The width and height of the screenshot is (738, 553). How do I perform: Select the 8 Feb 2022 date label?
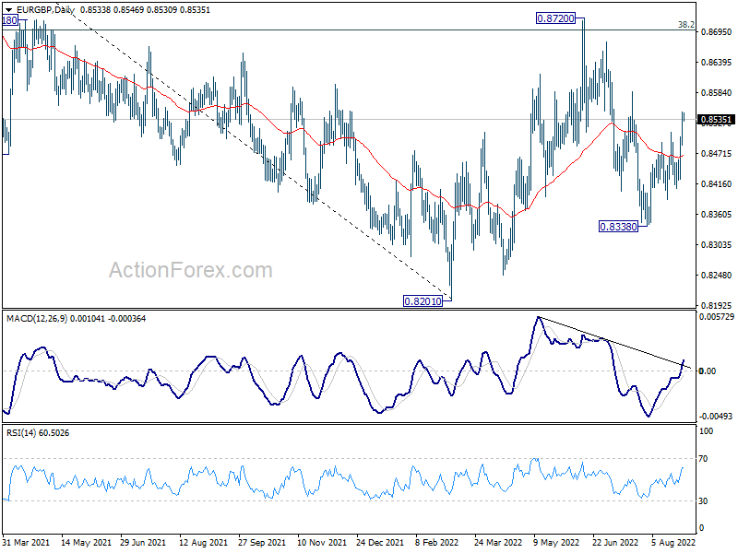[436, 543]
